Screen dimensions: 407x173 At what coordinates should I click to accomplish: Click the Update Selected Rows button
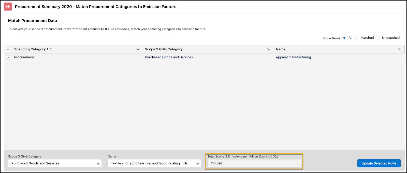(379, 163)
